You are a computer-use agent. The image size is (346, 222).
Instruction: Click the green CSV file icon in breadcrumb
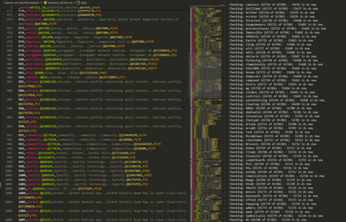click(45, 3)
